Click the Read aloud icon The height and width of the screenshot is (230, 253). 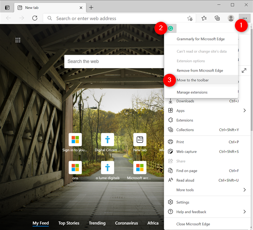pos(170,180)
